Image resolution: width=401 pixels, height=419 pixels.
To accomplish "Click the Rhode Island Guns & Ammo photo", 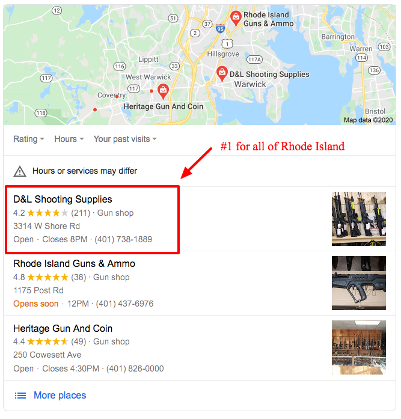I will coord(358,283).
